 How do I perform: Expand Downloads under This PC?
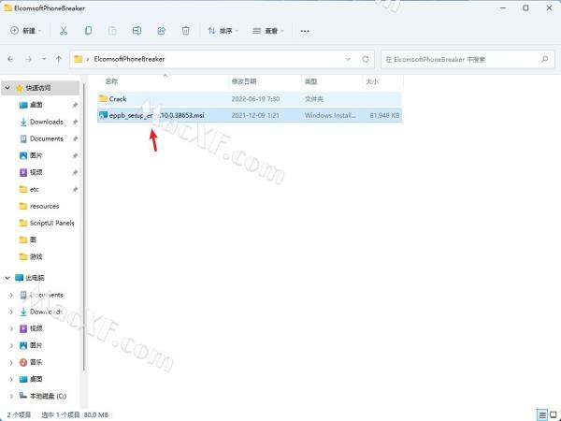pos(11,312)
